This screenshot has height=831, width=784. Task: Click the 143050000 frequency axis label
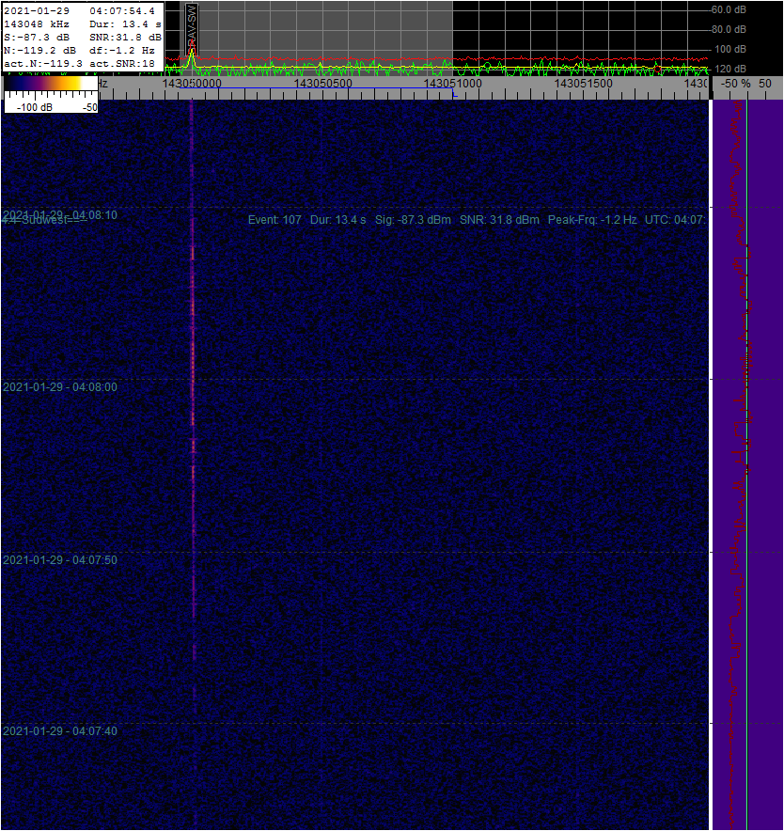coord(192,84)
